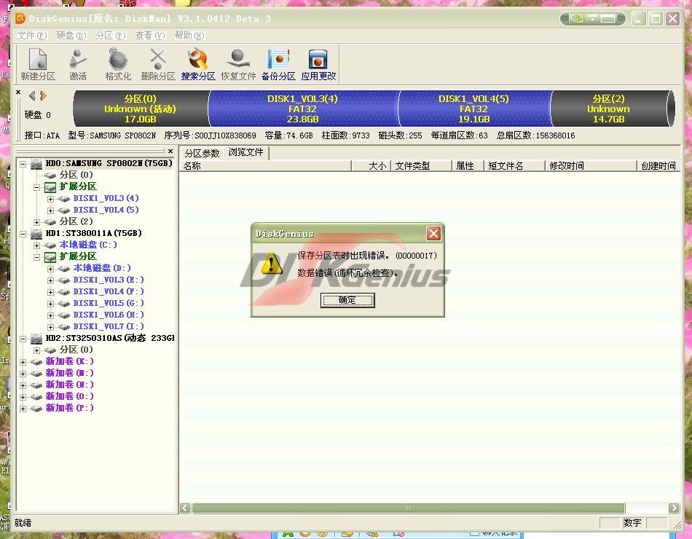Image resolution: width=692 pixels, height=539 pixels.
Task: Collapse the HD2:ST3250310AS tree node
Action: [x=23, y=339]
